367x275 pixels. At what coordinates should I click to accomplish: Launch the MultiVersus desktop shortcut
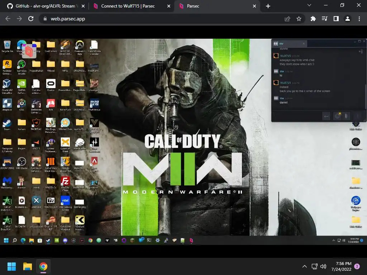coord(94,105)
